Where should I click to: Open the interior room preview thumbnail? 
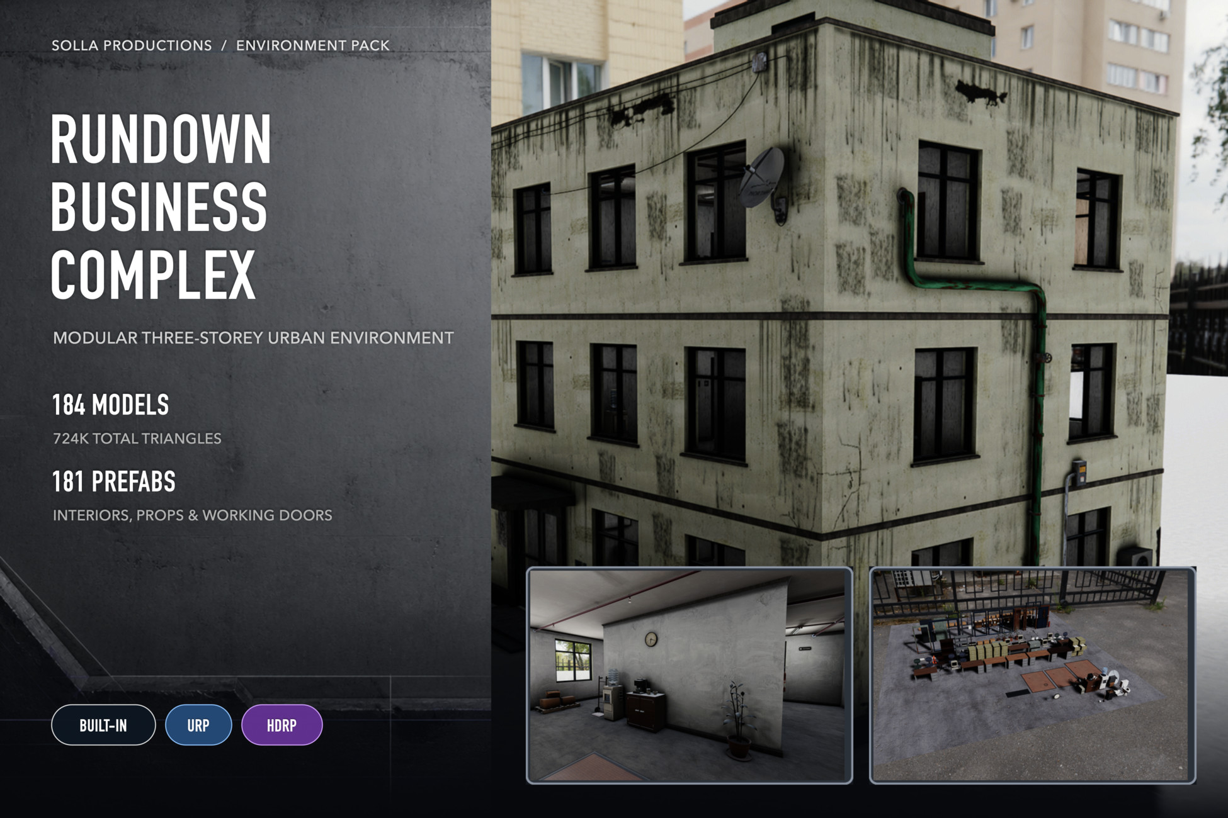[689, 675]
